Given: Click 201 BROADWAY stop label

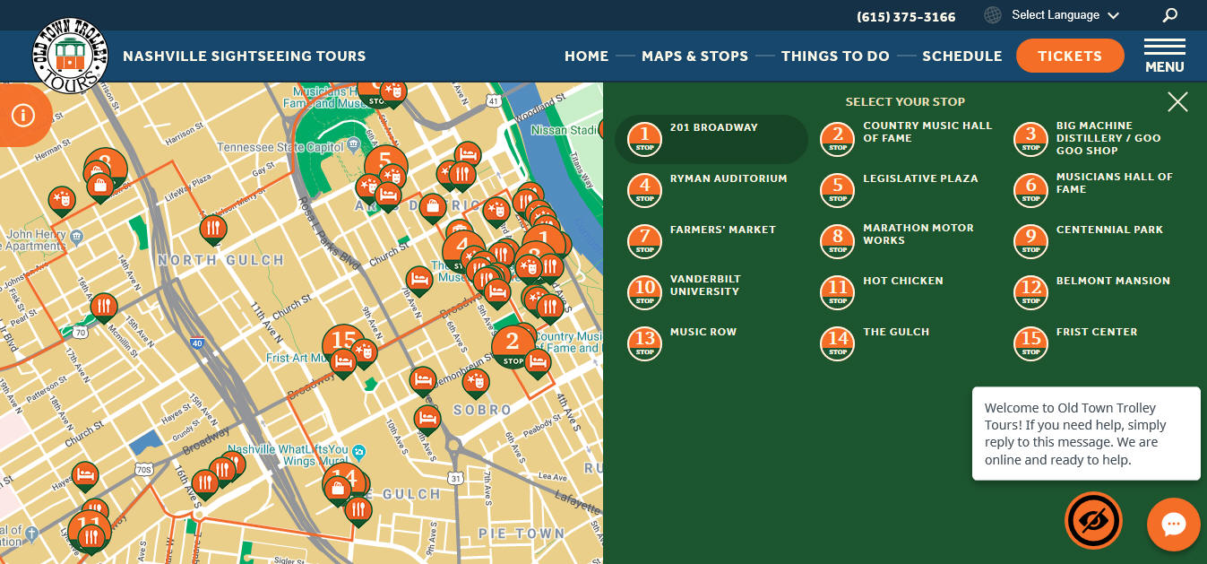Looking at the screenshot, I should pyautogui.click(x=713, y=127).
